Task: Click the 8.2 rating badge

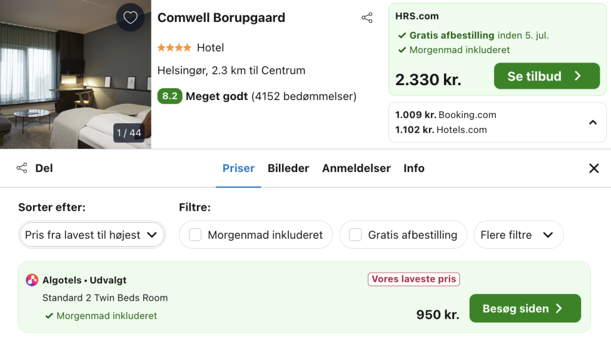Action: pyautogui.click(x=169, y=96)
